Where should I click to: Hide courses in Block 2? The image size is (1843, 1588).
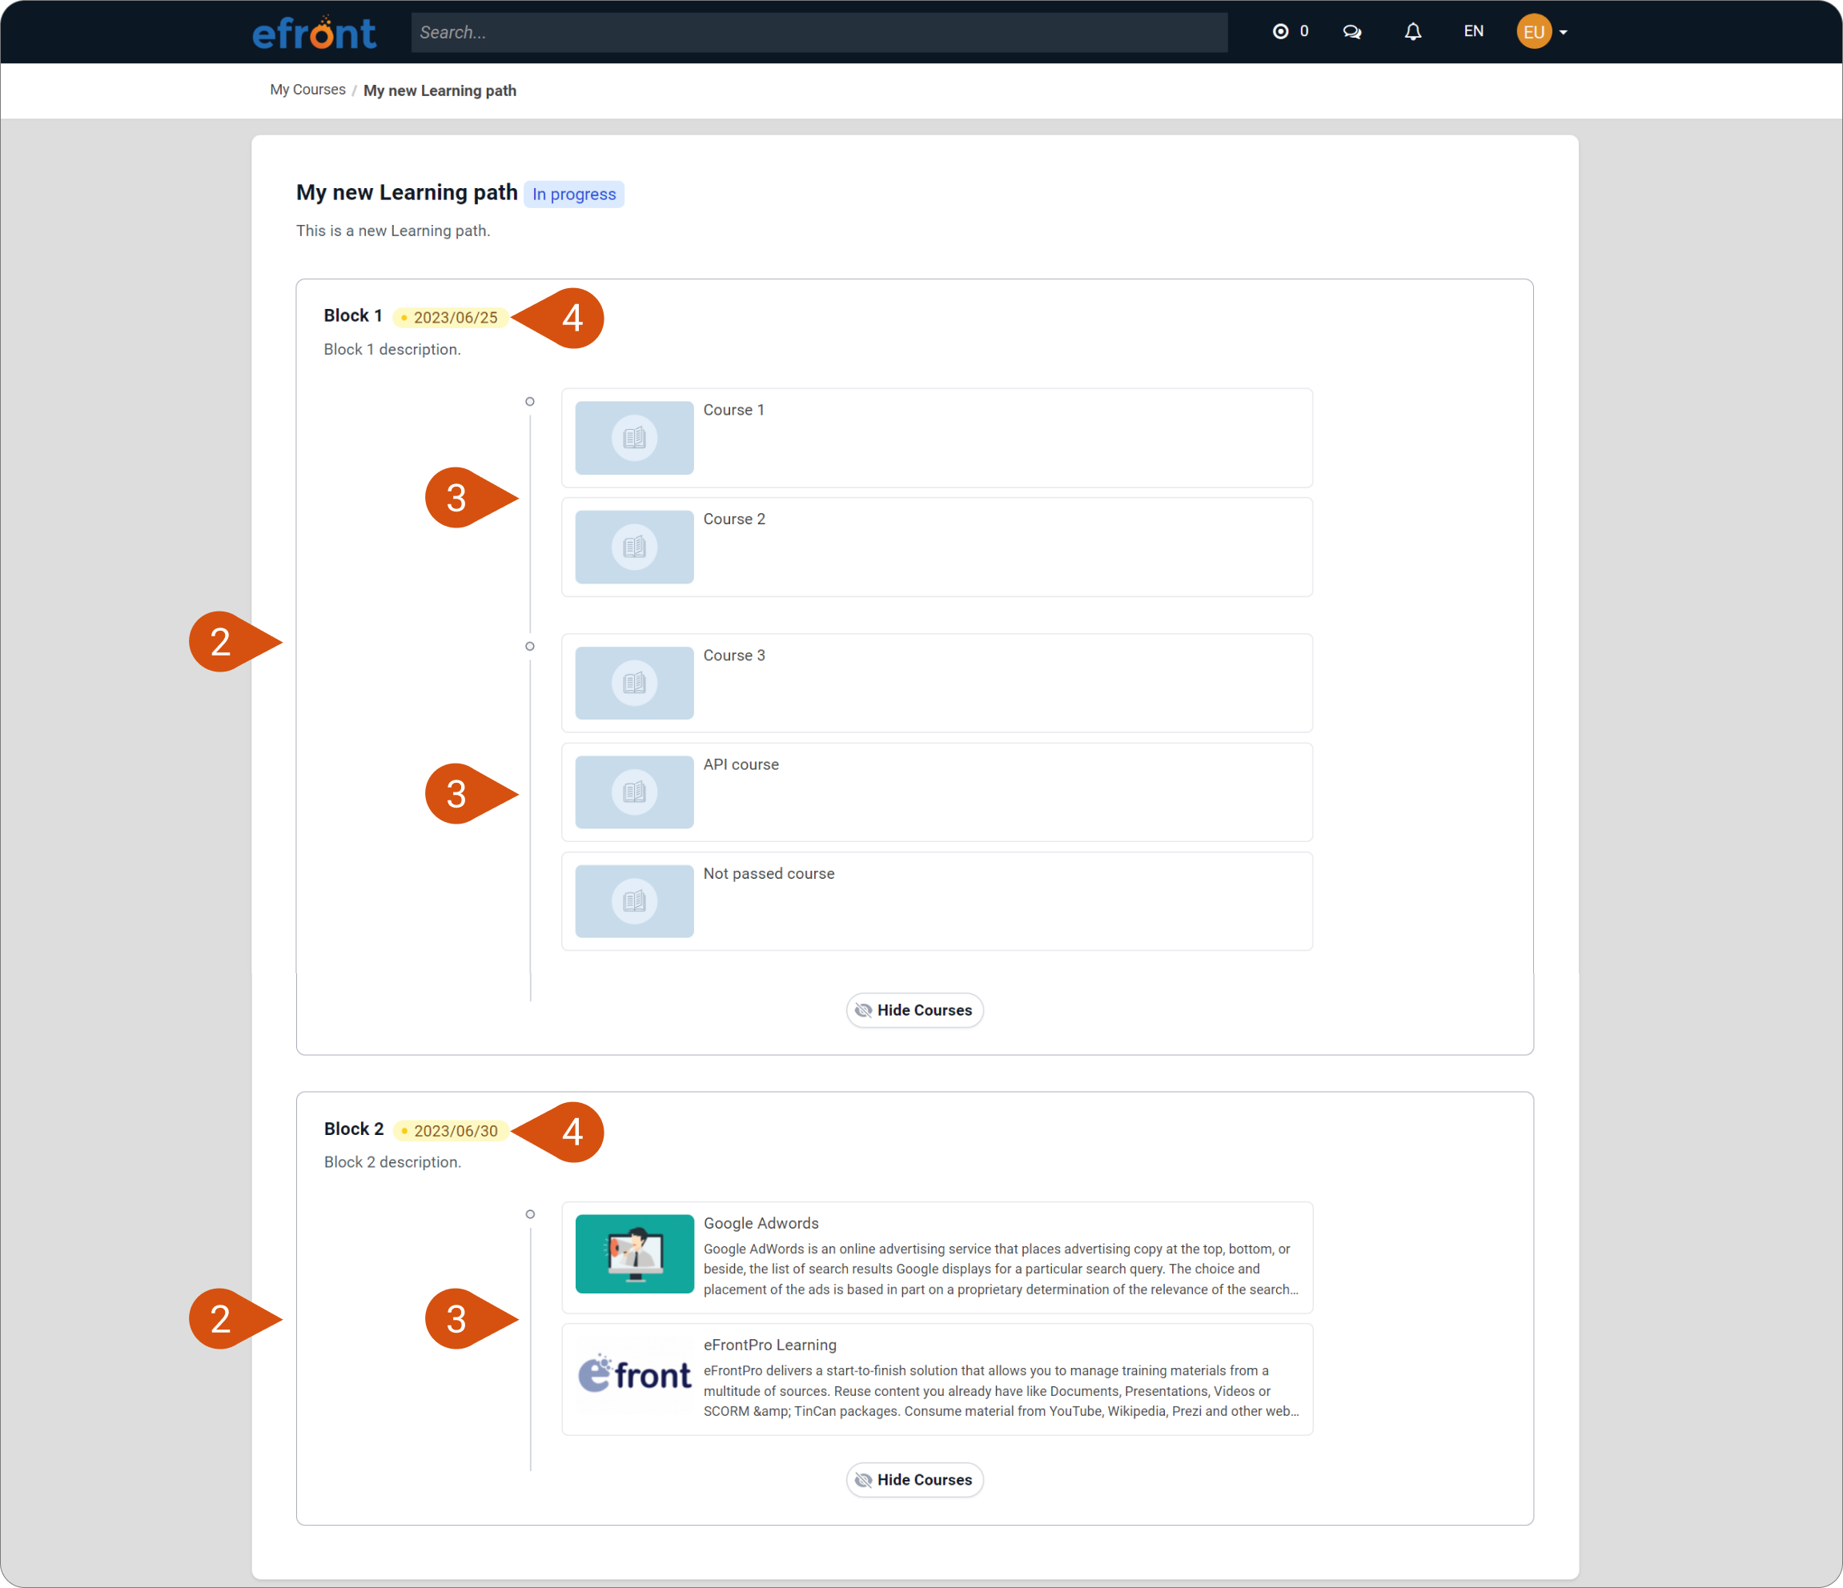tap(914, 1479)
